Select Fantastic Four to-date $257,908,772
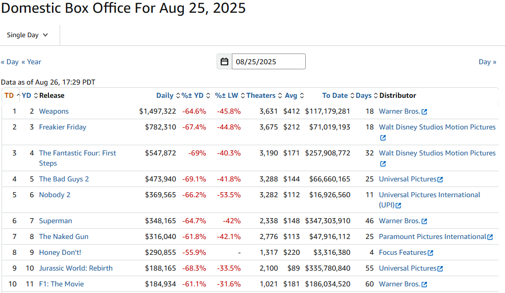The height and width of the screenshot is (293, 505). pyautogui.click(x=328, y=153)
